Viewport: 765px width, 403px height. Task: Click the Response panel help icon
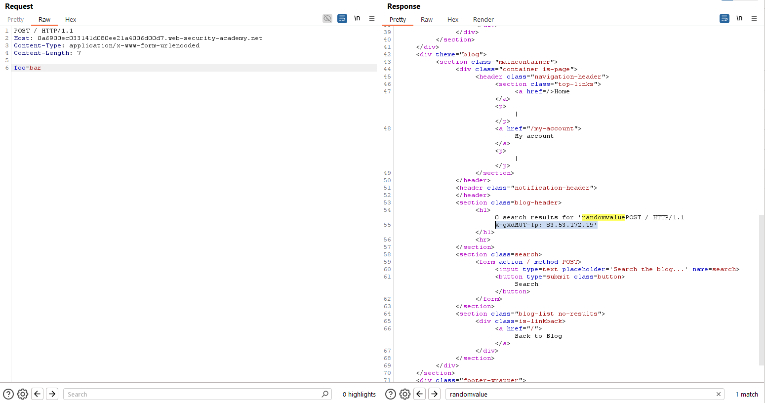(x=391, y=394)
